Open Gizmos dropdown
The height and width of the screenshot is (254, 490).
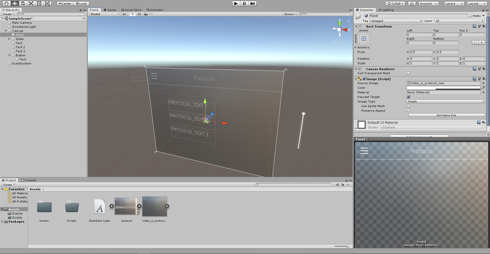pos(290,14)
